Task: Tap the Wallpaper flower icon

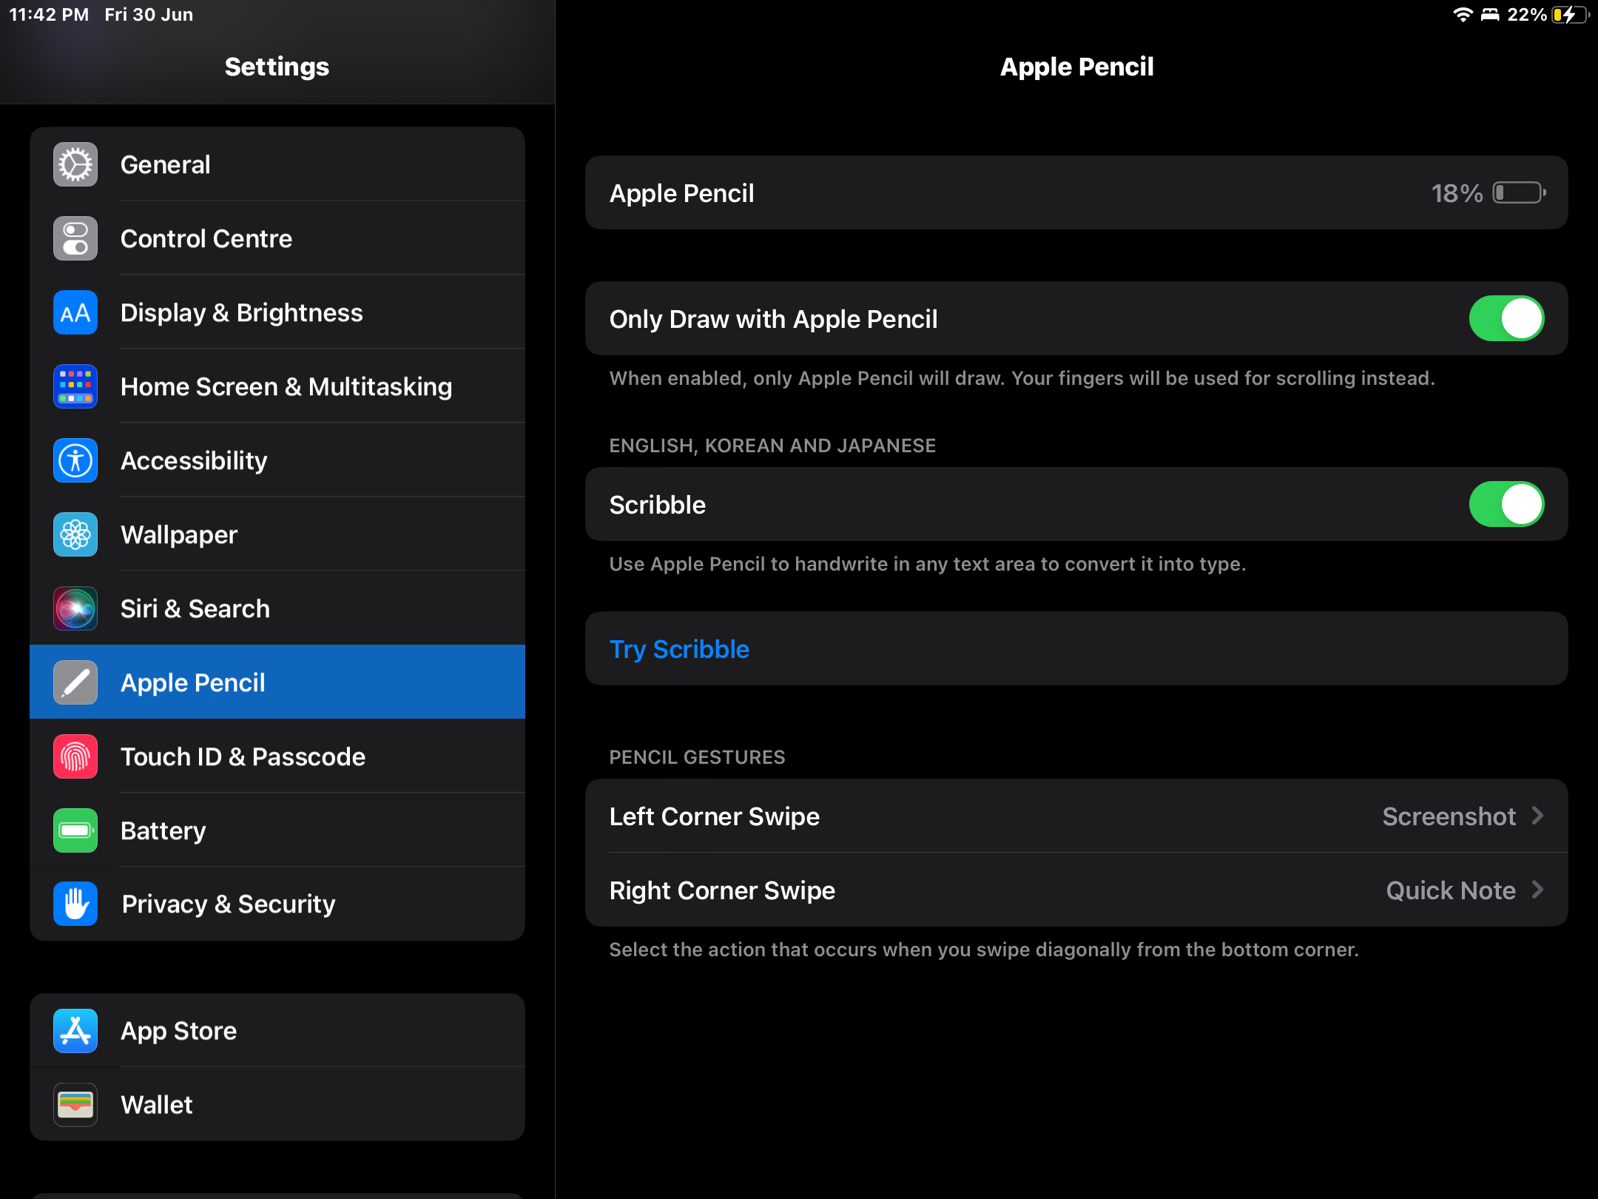Action: [75, 534]
